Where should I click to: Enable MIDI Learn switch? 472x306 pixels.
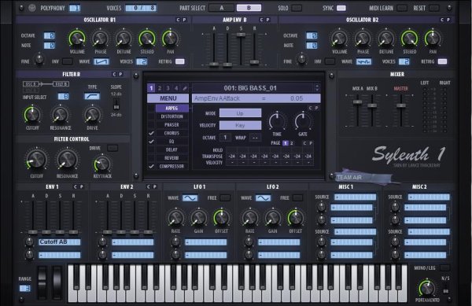401,8
